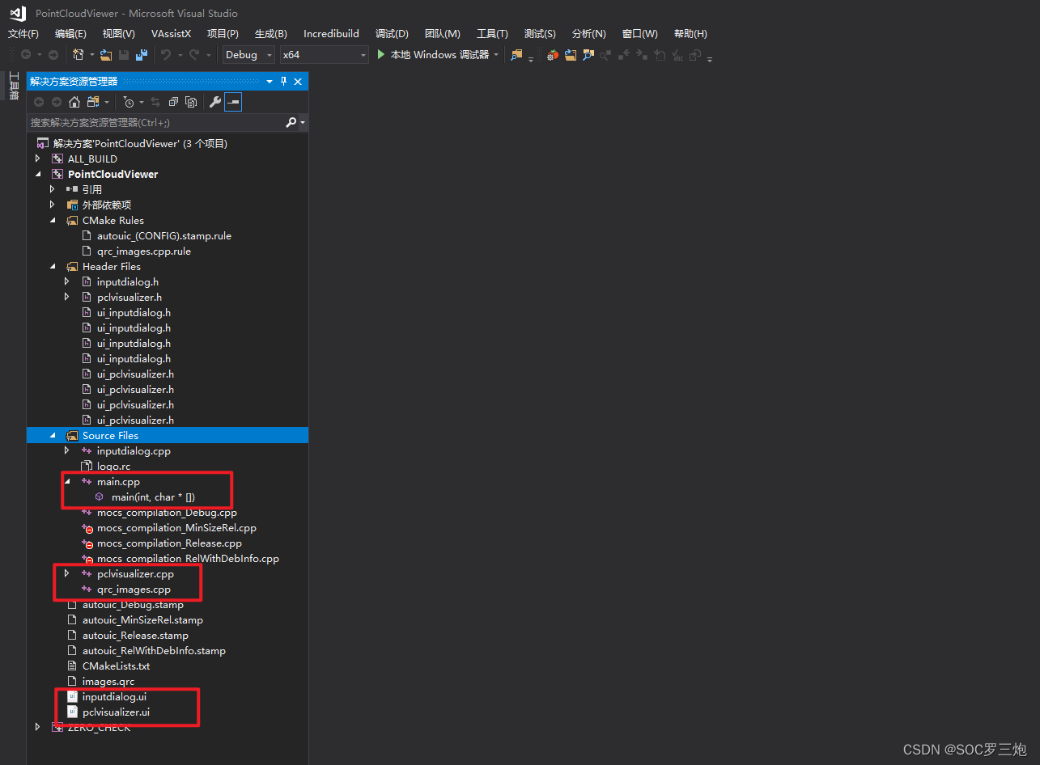
Task: Open the 视图(V) menu
Action: [x=118, y=33]
